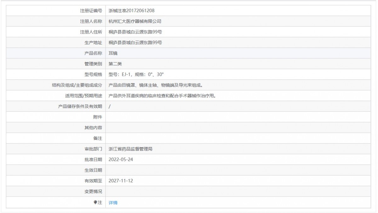The image size is (378, 213).
Task: Click the 批准日期 label
Action: coord(93,160)
